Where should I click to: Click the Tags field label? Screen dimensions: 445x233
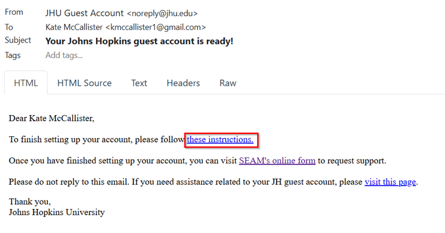click(13, 55)
